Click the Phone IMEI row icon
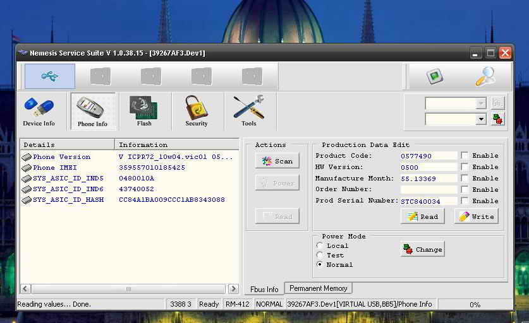529x323 pixels. tap(27, 168)
